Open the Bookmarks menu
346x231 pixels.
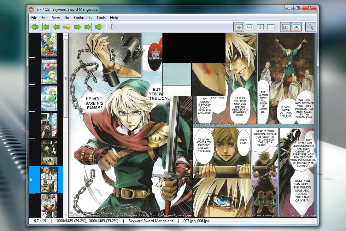[83, 18]
